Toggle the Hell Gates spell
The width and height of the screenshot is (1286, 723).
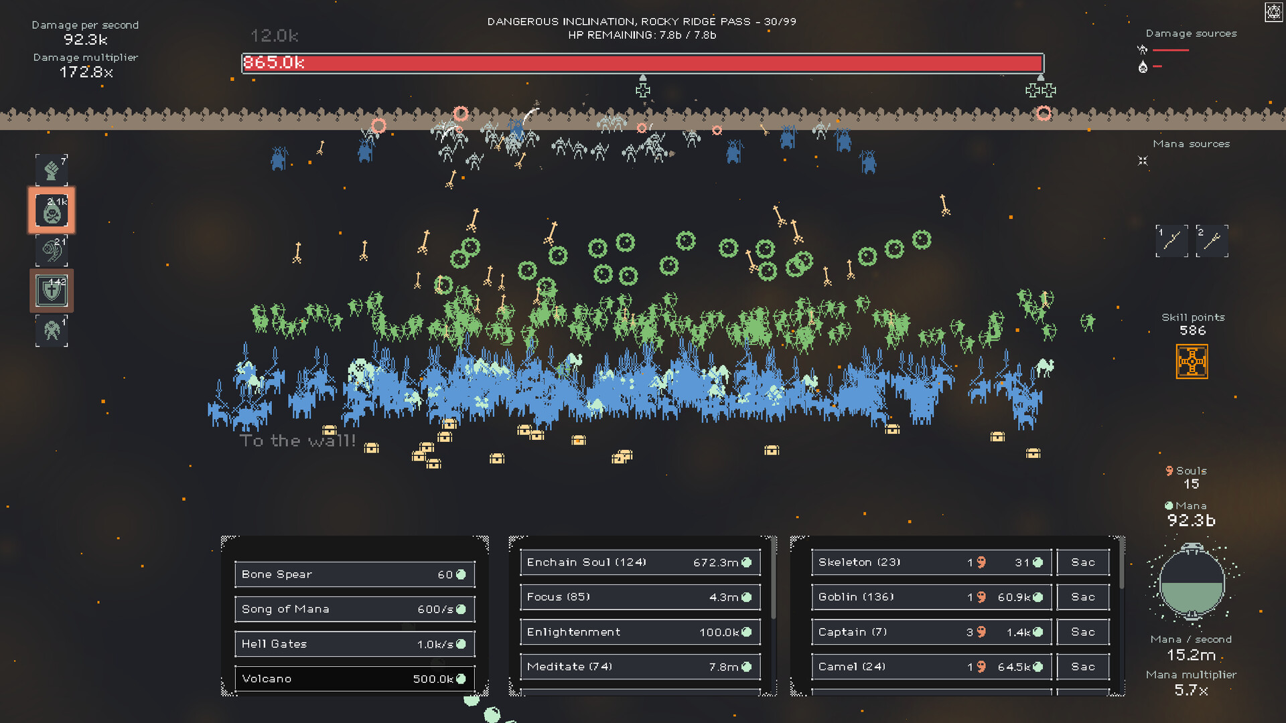point(354,644)
